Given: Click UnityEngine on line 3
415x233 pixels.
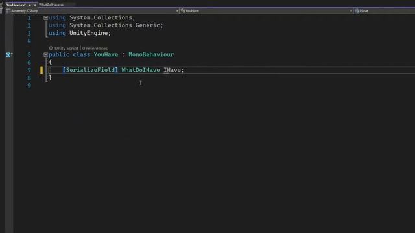Looking at the screenshot, I should point(88,33).
